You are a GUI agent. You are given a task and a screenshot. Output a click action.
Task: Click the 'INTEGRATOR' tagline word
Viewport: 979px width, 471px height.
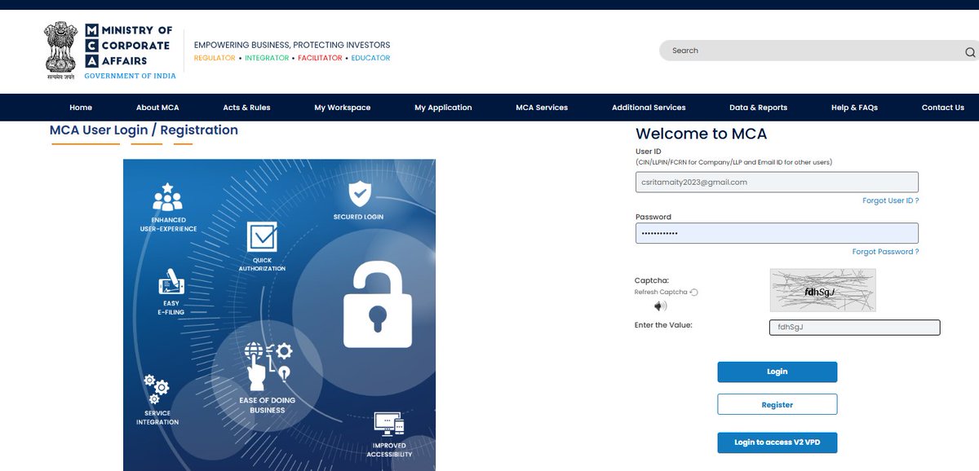pyautogui.click(x=267, y=59)
